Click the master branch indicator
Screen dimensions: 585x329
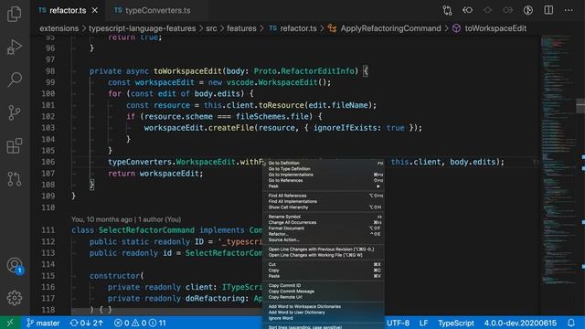tap(43, 323)
